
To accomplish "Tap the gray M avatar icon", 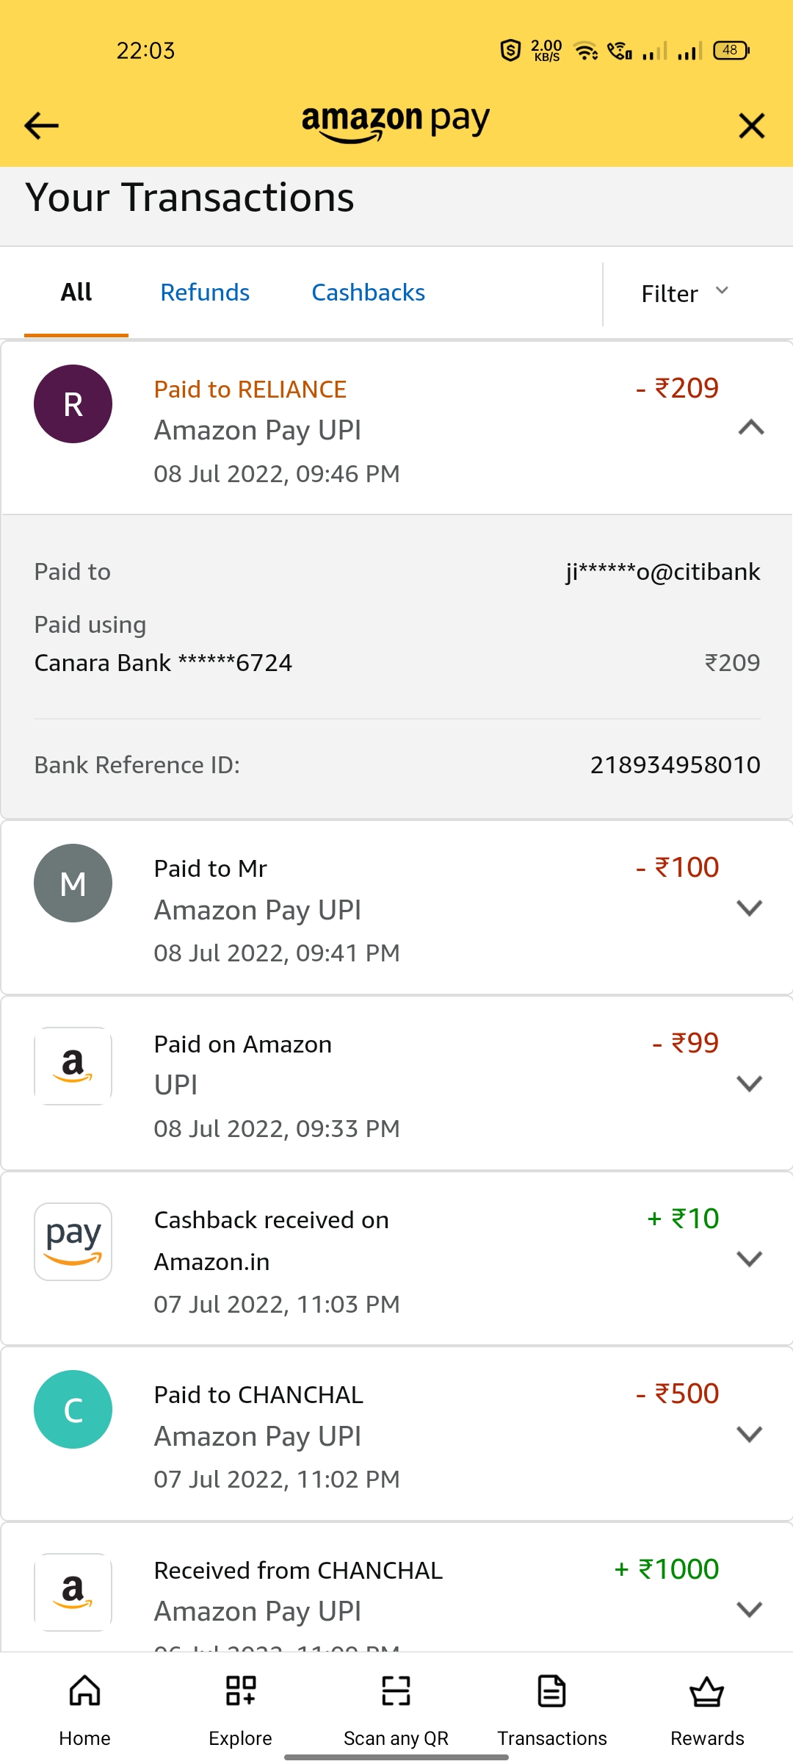I will (73, 883).
